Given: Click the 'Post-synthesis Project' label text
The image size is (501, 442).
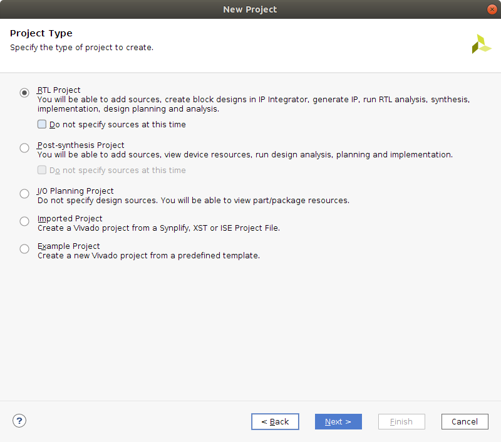Looking at the screenshot, I should click(x=81, y=145).
